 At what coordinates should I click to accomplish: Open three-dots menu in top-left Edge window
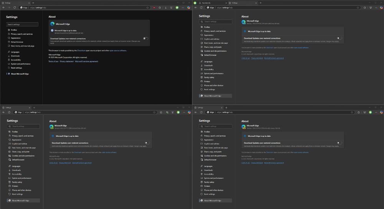pos(183,8)
